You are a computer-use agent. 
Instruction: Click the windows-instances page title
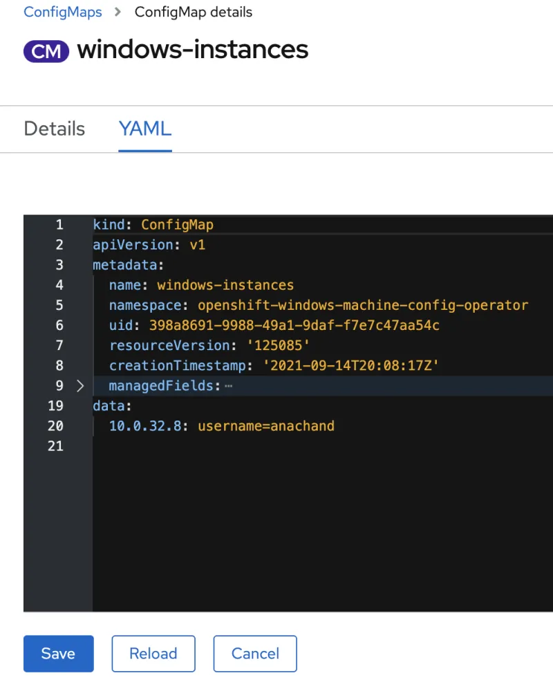pos(193,50)
